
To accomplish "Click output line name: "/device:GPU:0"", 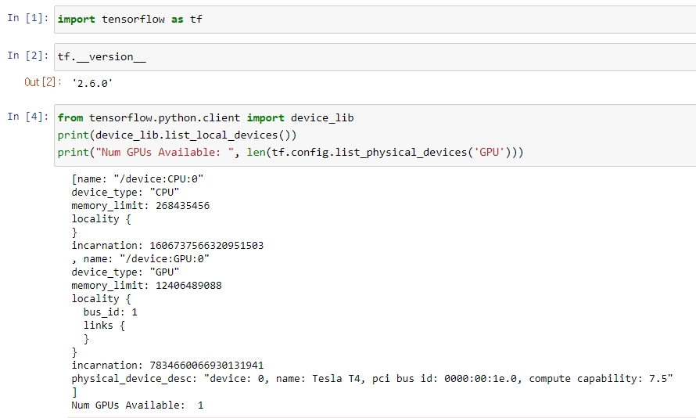I will [x=141, y=259].
